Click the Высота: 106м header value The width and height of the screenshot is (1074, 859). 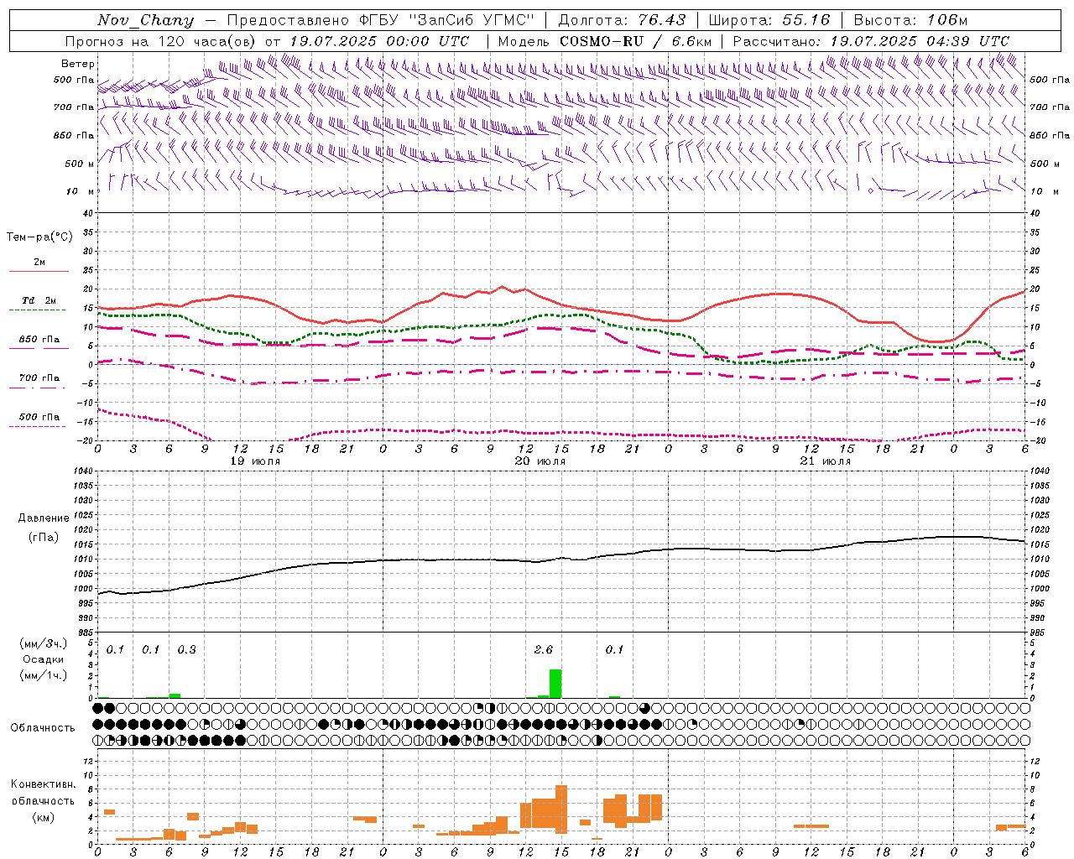pyautogui.click(x=910, y=20)
